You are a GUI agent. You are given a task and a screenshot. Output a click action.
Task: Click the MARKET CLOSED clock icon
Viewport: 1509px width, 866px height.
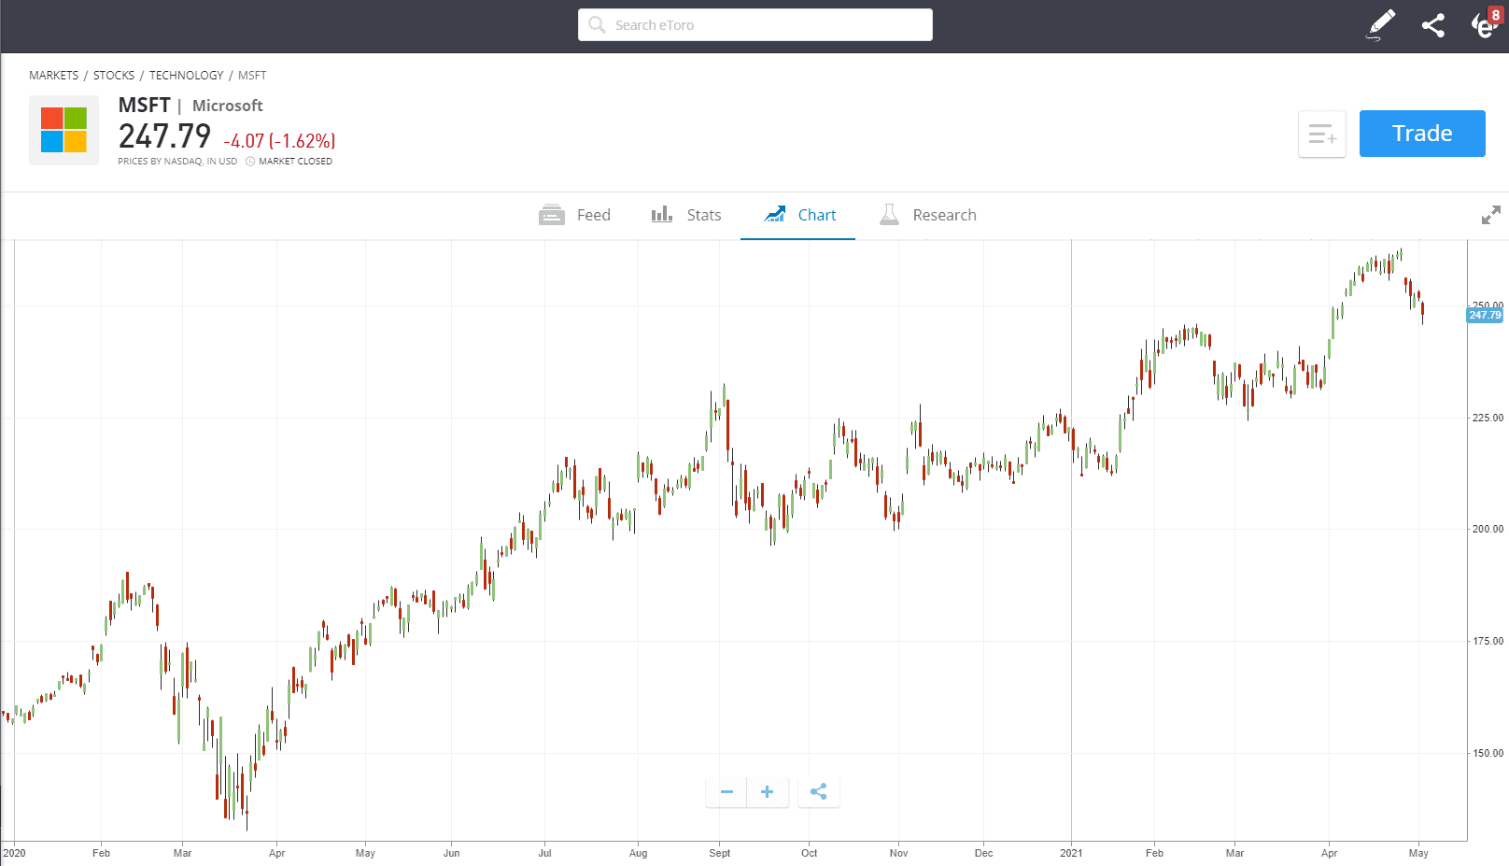tap(250, 162)
